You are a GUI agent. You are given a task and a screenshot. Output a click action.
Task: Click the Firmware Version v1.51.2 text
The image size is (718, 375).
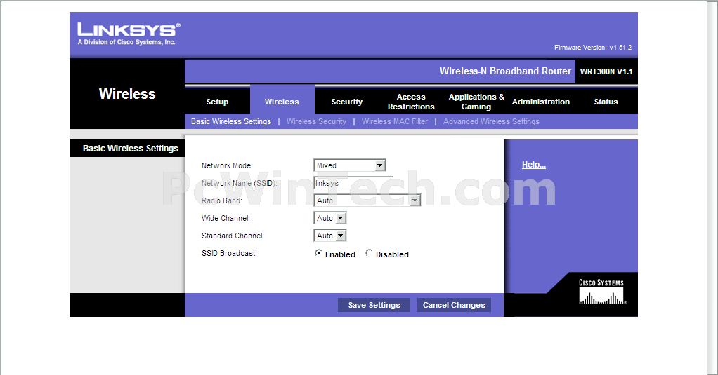pos(593,48)
